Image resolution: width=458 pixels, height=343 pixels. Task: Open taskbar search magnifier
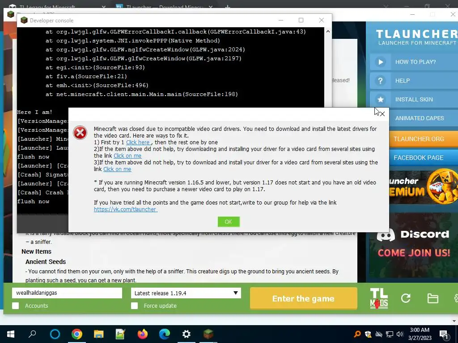(x=32, y=334)
